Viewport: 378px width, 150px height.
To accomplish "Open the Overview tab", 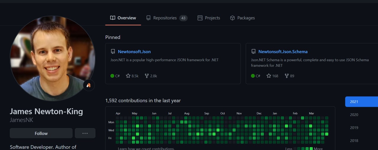I will click(123, 18).
